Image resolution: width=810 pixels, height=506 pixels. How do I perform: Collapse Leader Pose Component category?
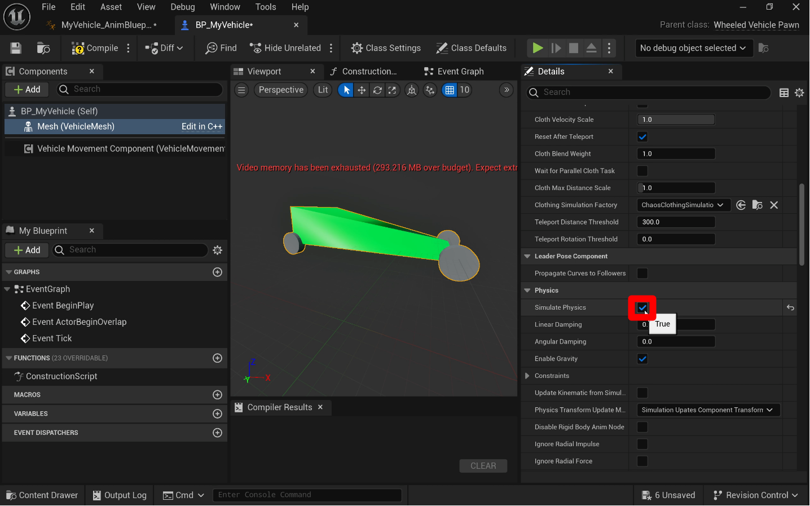pos(527,256)
